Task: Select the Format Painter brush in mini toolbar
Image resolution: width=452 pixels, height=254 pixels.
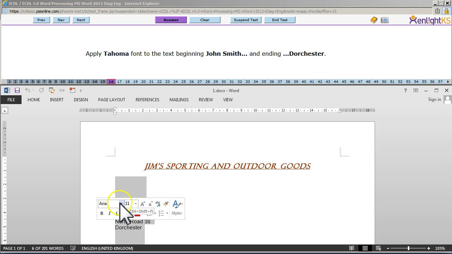Action: [166, 204]
